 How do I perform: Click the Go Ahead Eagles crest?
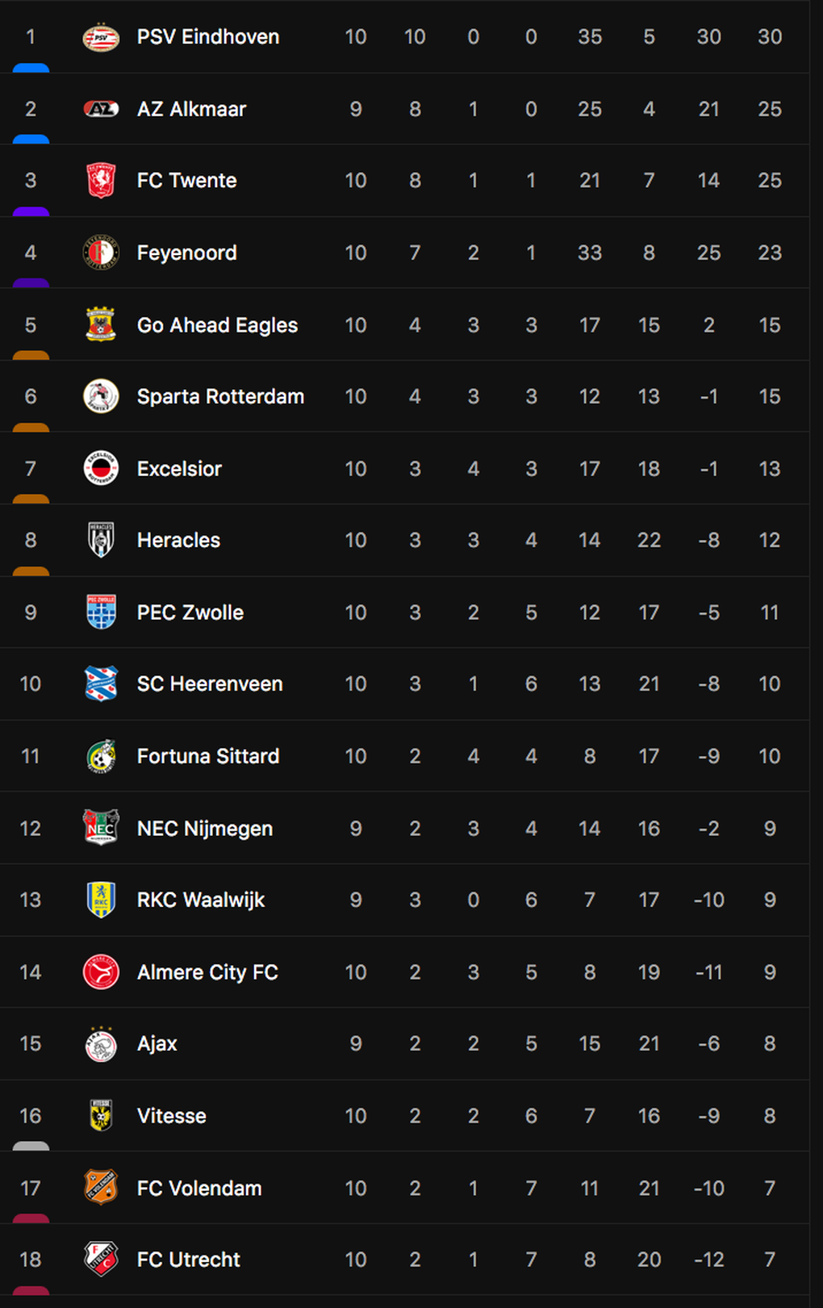[x=101, y=324]
